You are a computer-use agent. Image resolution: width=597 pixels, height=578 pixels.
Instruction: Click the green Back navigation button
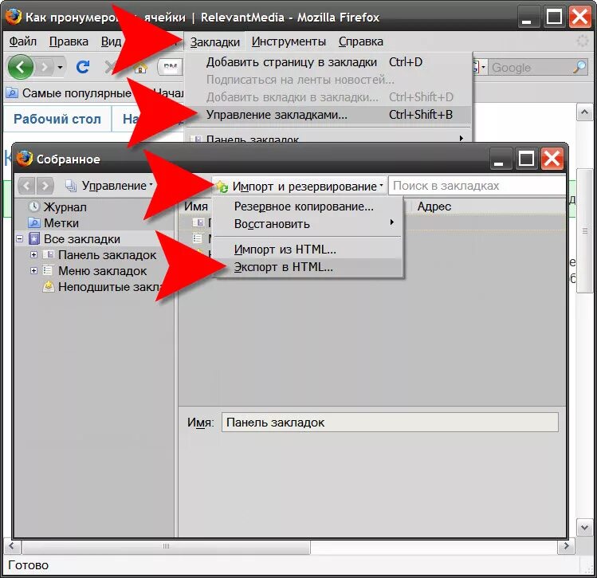click(20, 68)
